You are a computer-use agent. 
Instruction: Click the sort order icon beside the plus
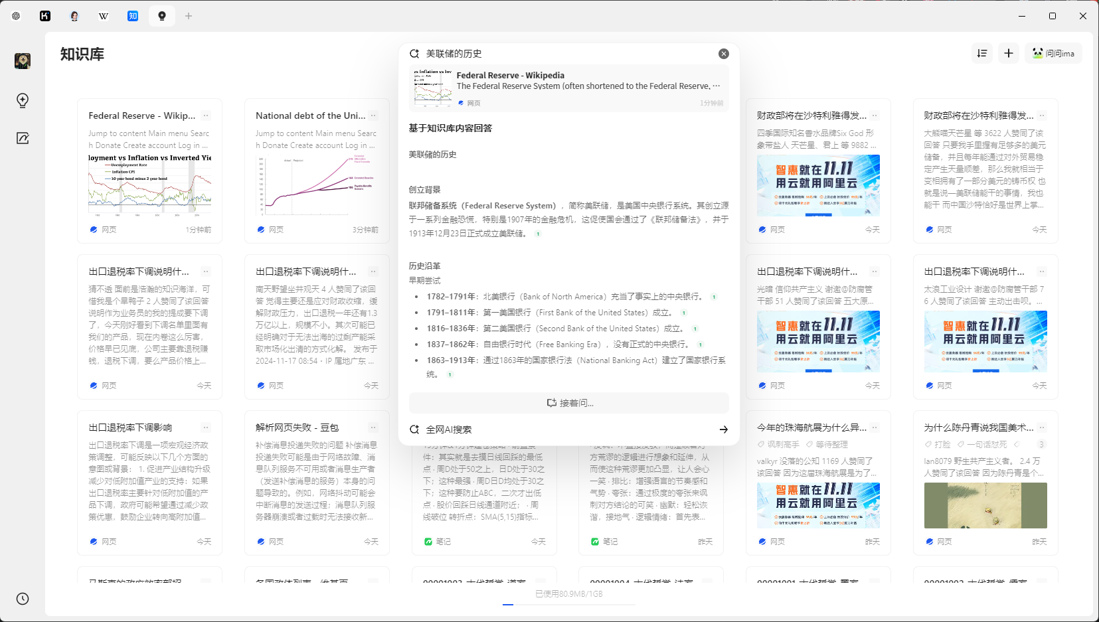pos(982,53)
